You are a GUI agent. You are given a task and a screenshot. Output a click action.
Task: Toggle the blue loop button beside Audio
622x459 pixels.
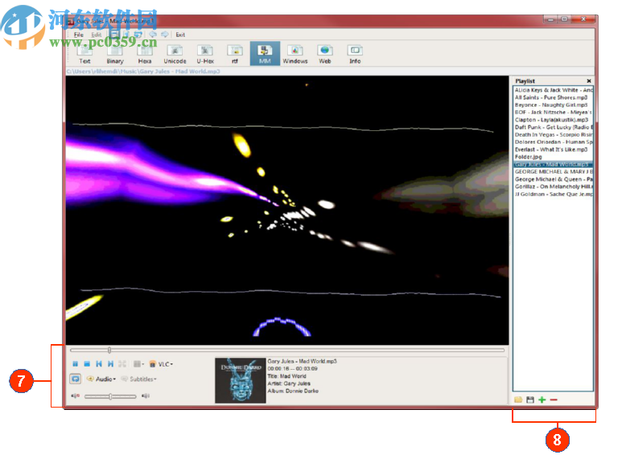(x=75, y=379)
